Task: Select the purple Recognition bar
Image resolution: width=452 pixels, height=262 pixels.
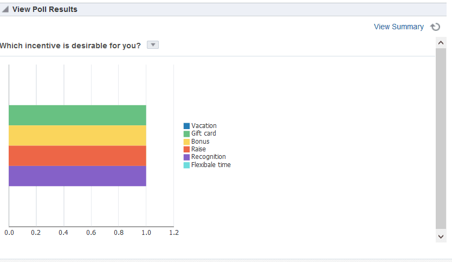Action: (78, 176)
